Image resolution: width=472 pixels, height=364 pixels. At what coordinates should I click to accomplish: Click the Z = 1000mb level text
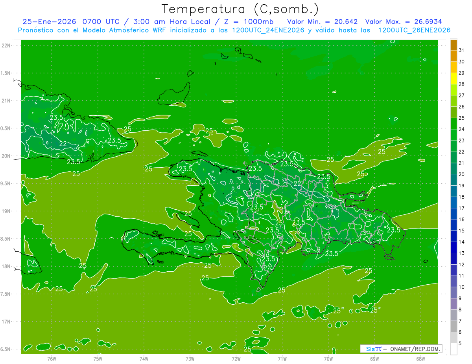click(248, 22)
